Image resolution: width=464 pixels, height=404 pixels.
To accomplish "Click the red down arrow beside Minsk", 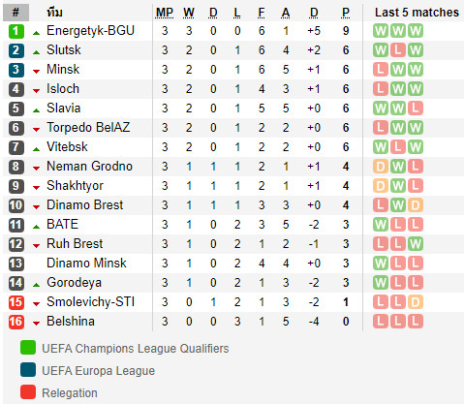I will pyautogui.click(x=37, y=72).
